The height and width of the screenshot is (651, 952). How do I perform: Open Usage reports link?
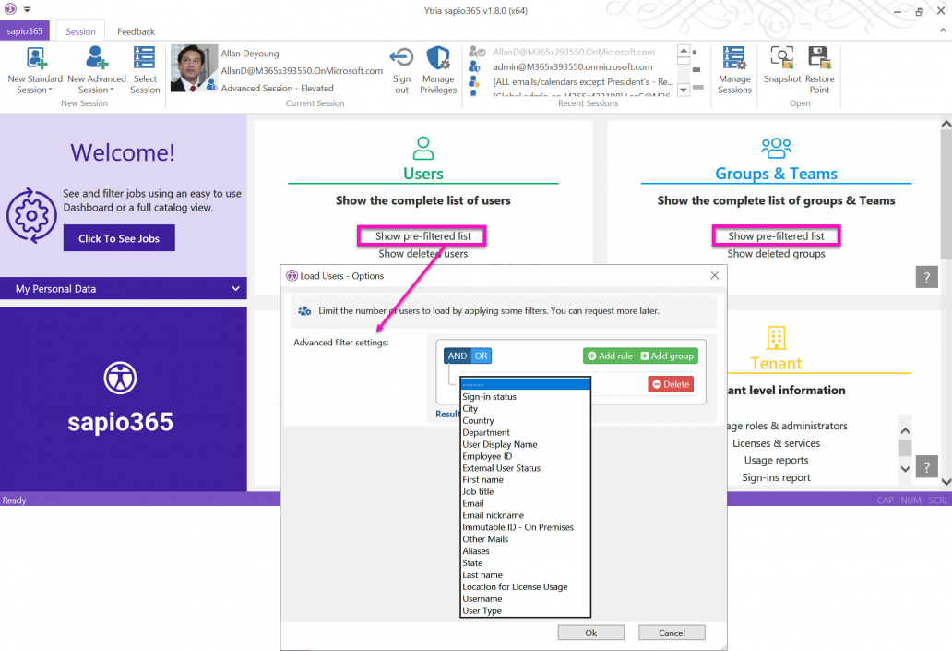tap(776, 460)
